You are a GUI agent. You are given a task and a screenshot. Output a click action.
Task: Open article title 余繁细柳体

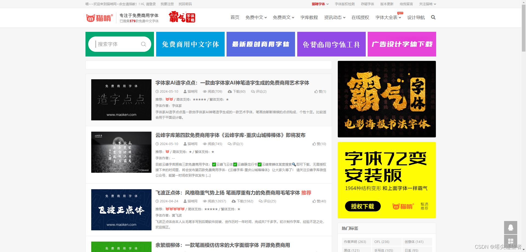pyautogui.click(x=223, y=245)
